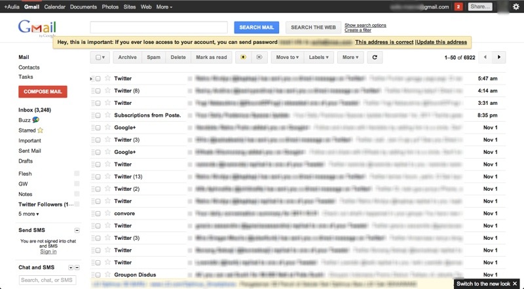Open the Labels dropdown
Viewport: 524px width, 289px height.
(x=319, y=58)
